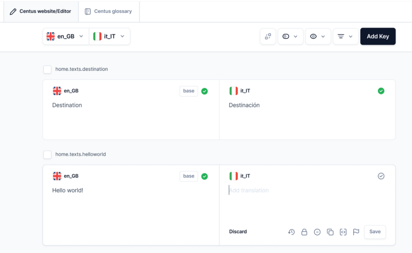The image size is (412, 253).
Task: Flag the it_IT helloworld translation for review
Action: (356, 232)
